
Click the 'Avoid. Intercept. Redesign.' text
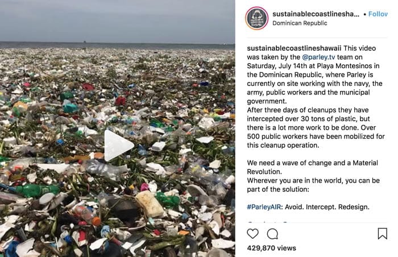[327, 207]
